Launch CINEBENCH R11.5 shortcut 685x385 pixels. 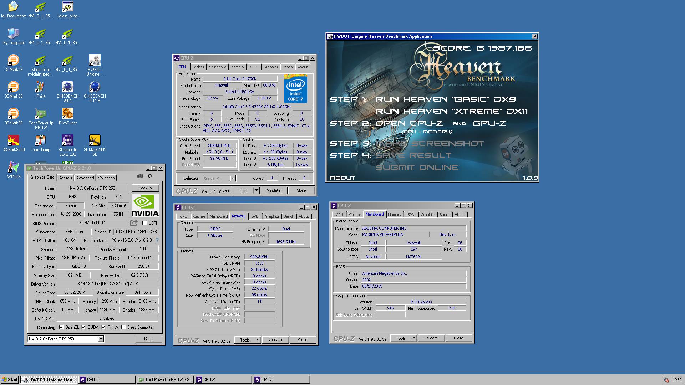coord(95,92)
